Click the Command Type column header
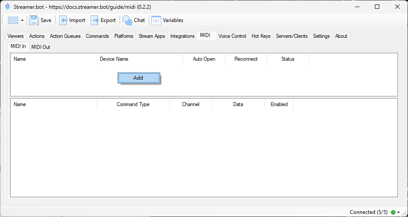Image resolution: width=408 pixels, height=217 pixels. pyautogui.click(x=133, y=104)
